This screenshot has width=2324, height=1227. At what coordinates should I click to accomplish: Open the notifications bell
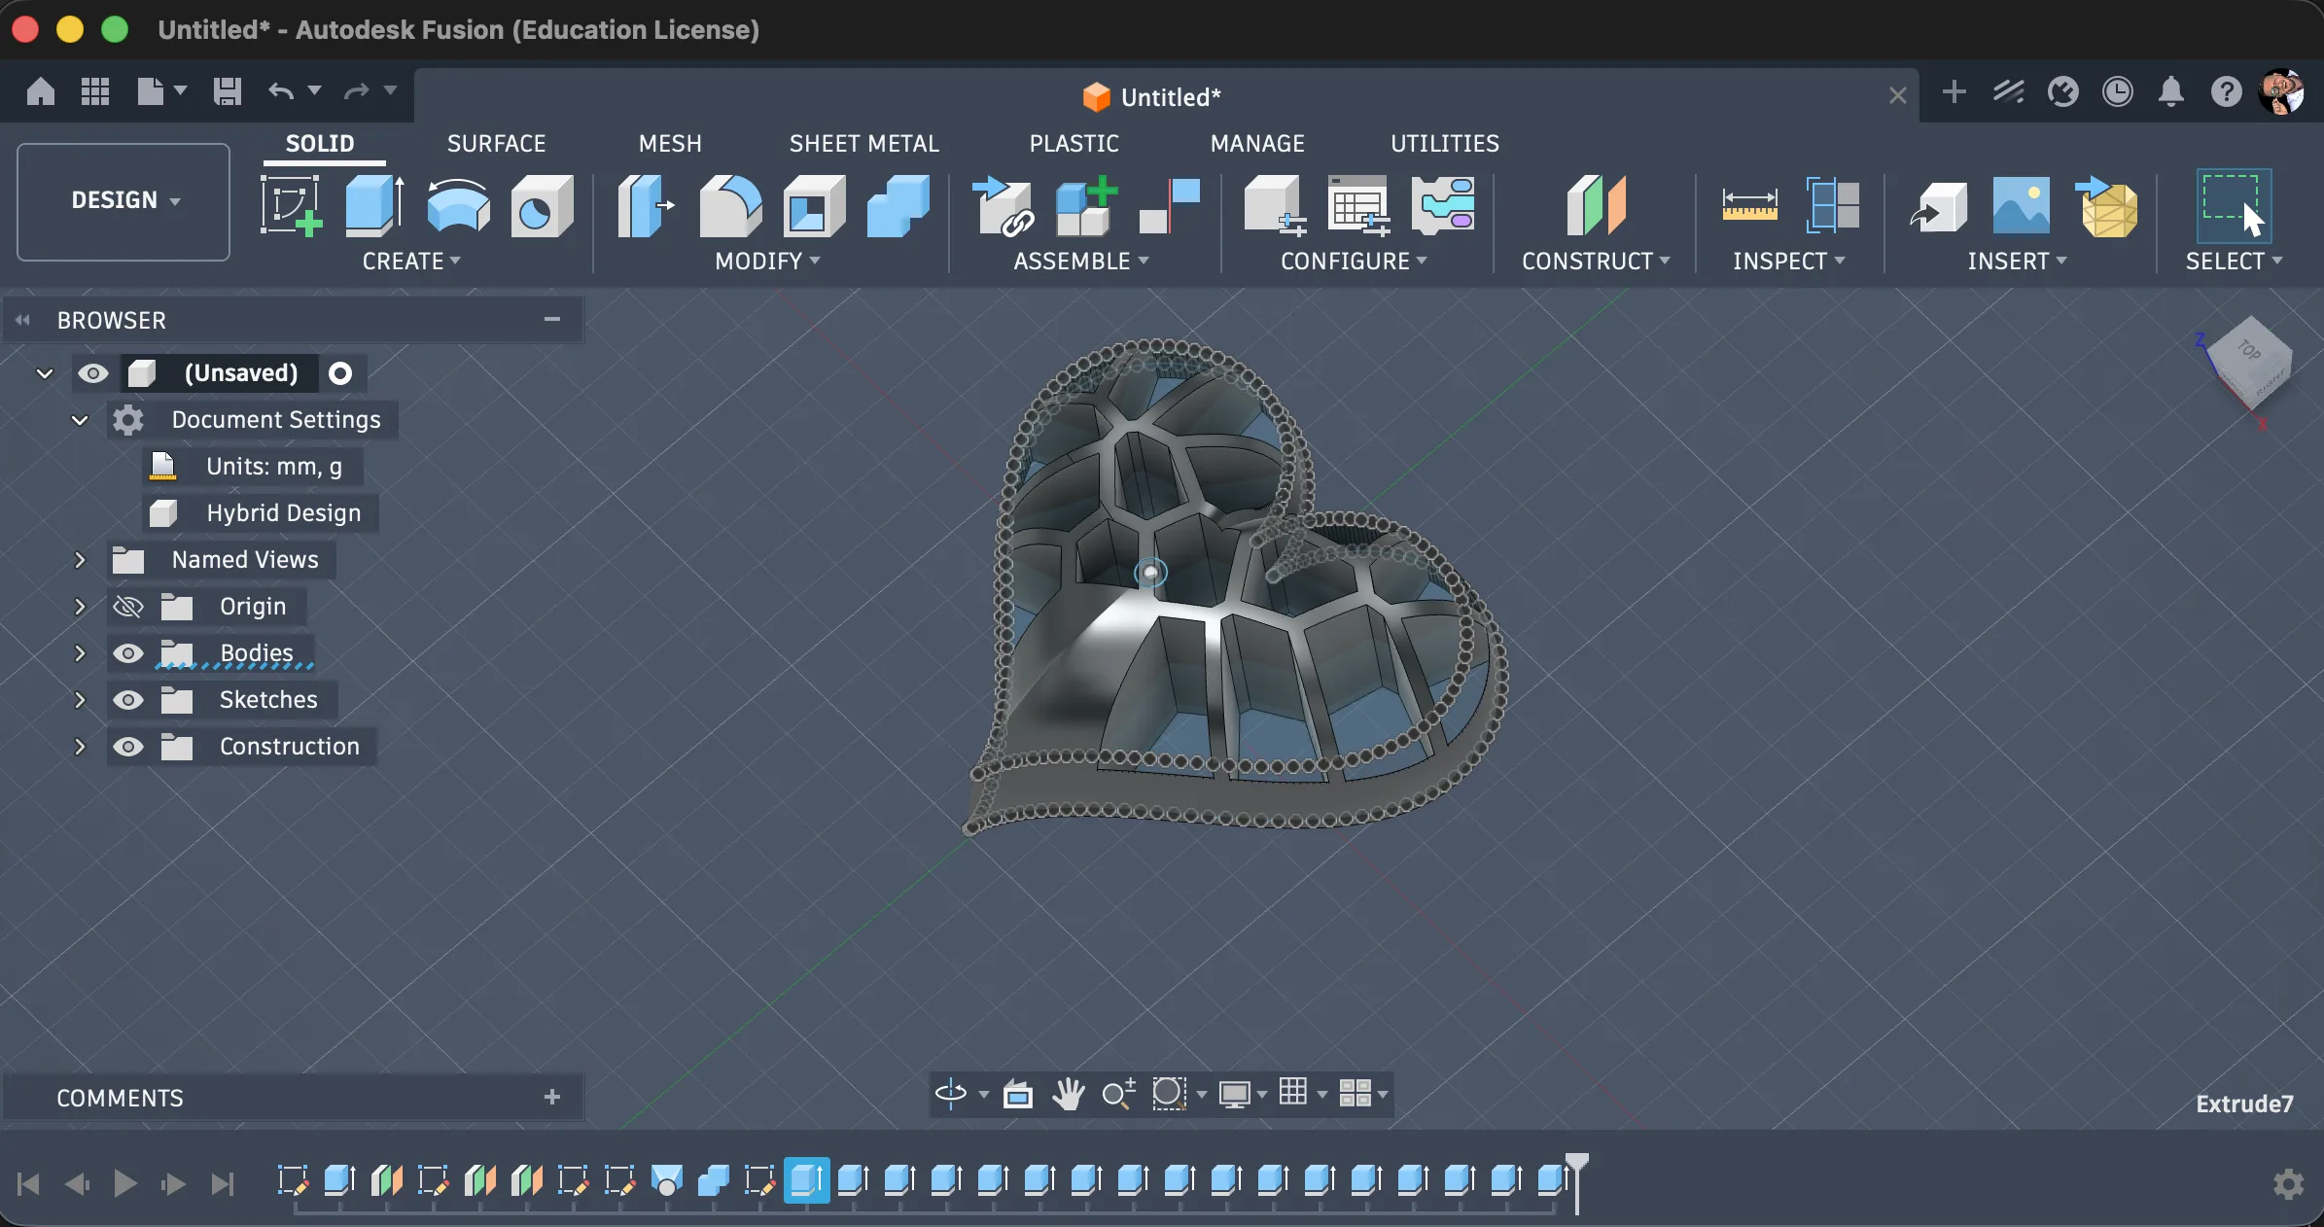pyautogui.click(x=2171, y=91)
